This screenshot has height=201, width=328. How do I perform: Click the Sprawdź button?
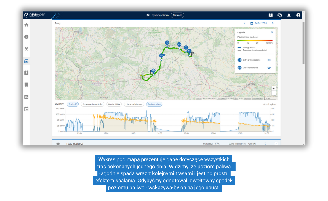(177, 15)
